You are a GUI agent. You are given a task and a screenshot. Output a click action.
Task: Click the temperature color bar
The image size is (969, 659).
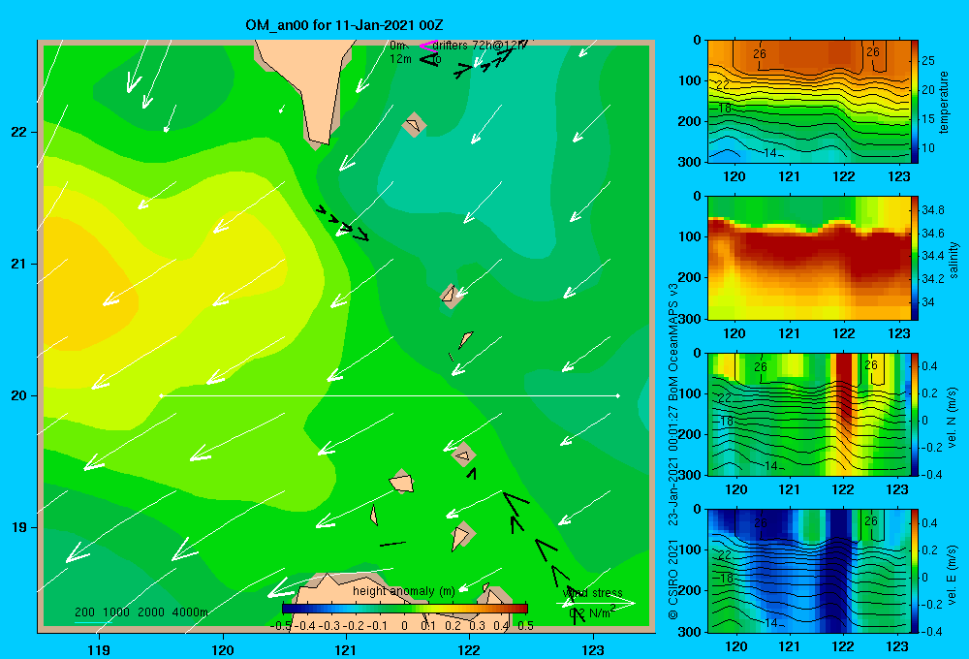pyautogui.click(x=915, y=102)
